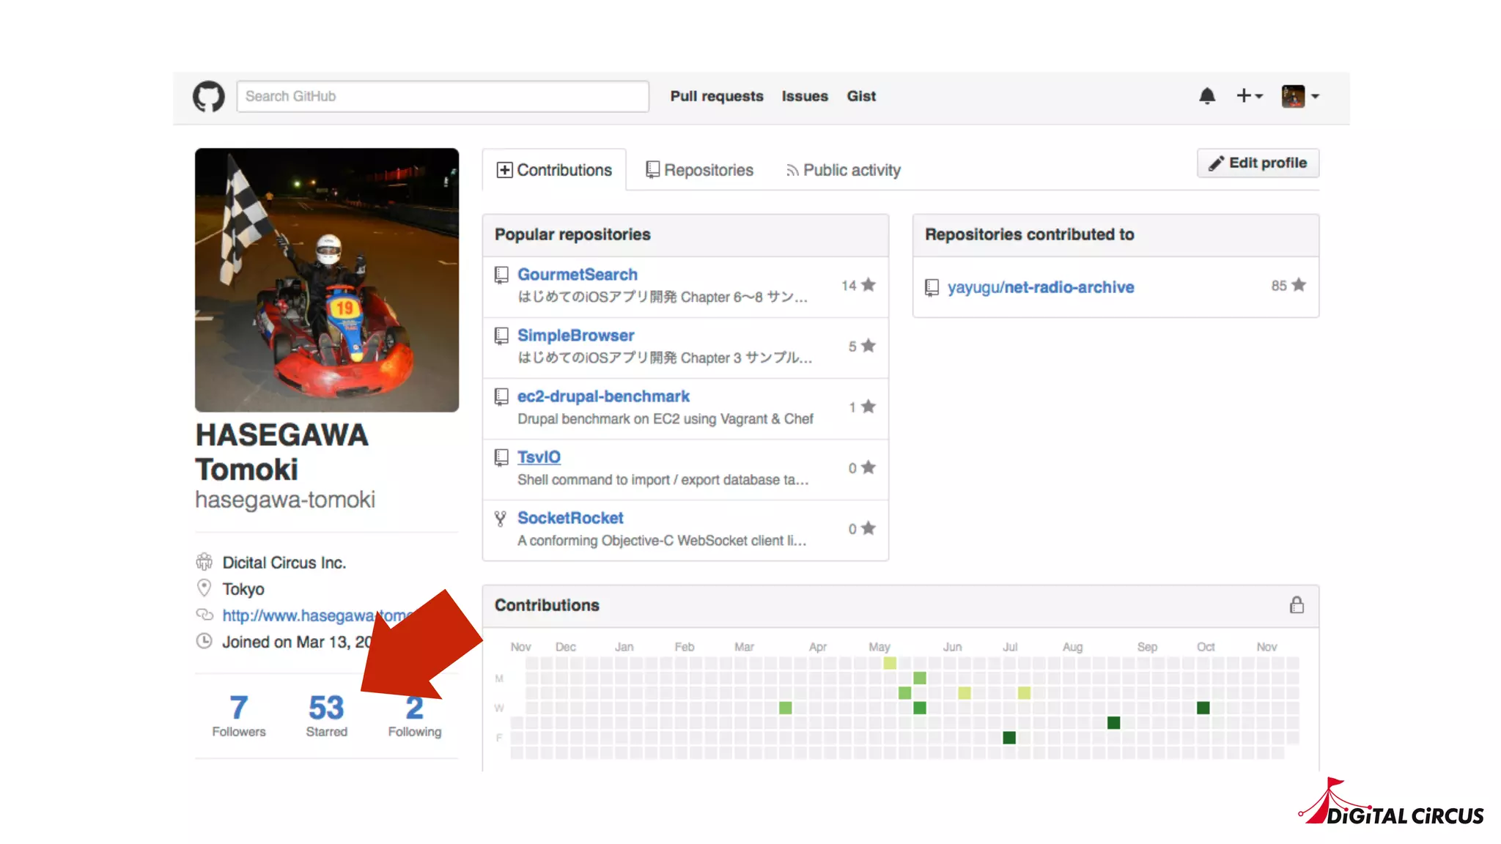Click the Search GitHub input field
This screenshot has width=1501, height=844.
pyautogui.click(x=442, y=96)
